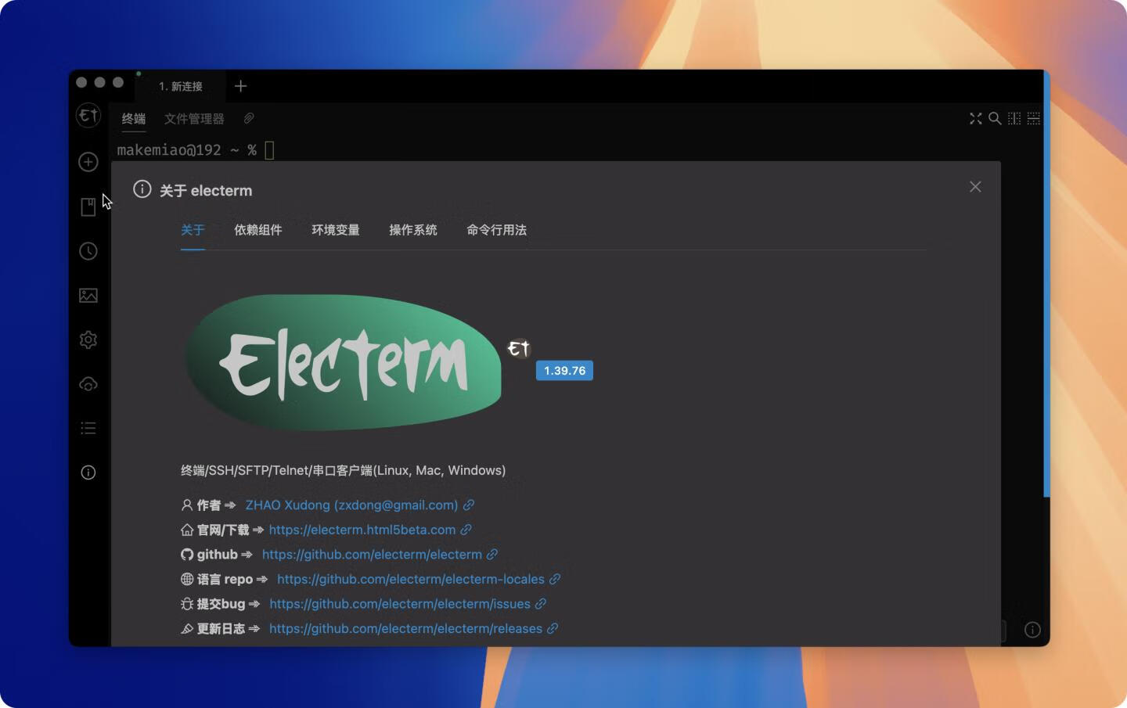Switch to the 环境变量 tab
Viewport: 1127px width, 708px height.
click(x=336, y=230)
